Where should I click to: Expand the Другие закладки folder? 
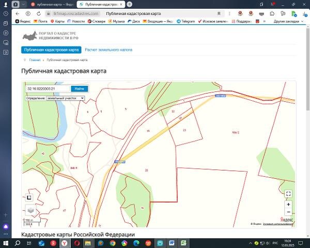(288, 21)
